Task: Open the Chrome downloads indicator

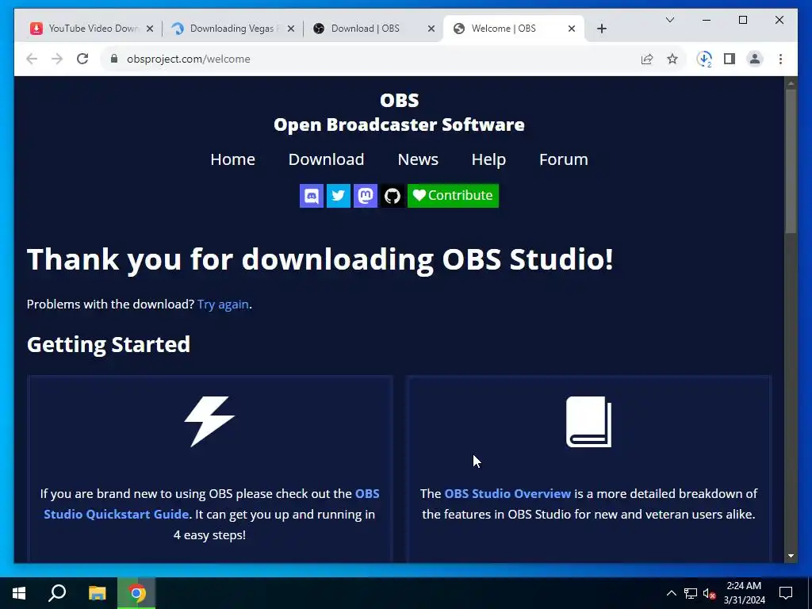Action: 704,59
